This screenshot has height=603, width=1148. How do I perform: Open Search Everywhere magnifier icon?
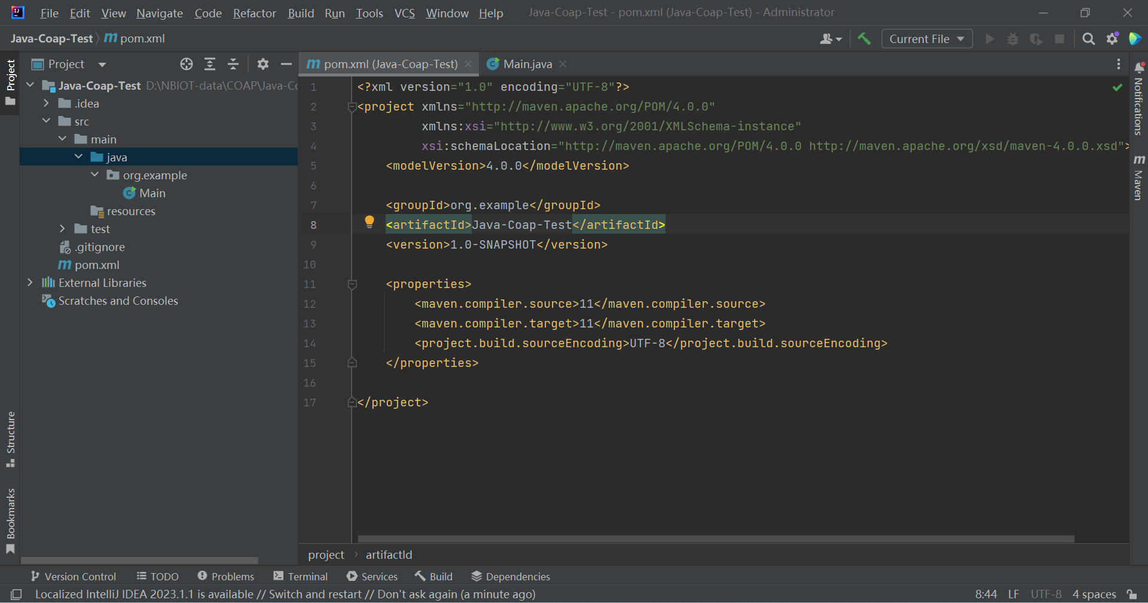click(x=1088, y=39)
